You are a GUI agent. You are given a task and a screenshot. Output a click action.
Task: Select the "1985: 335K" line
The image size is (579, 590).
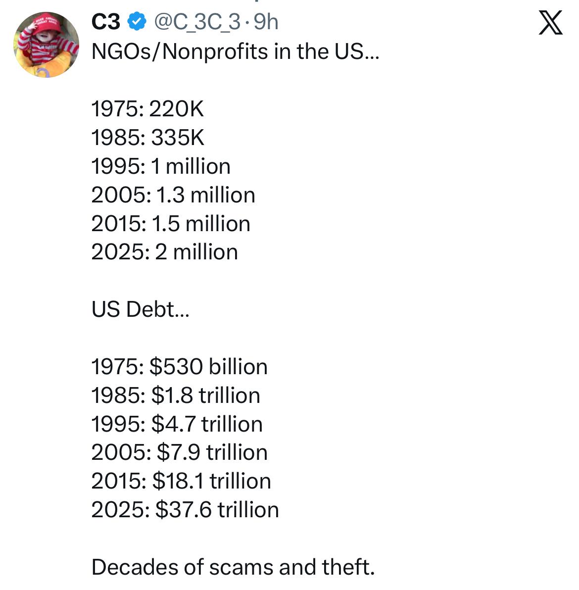[x=147, y=138]
